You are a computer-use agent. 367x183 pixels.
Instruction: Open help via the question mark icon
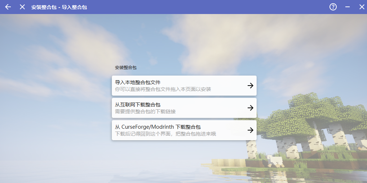coord(333,7)
